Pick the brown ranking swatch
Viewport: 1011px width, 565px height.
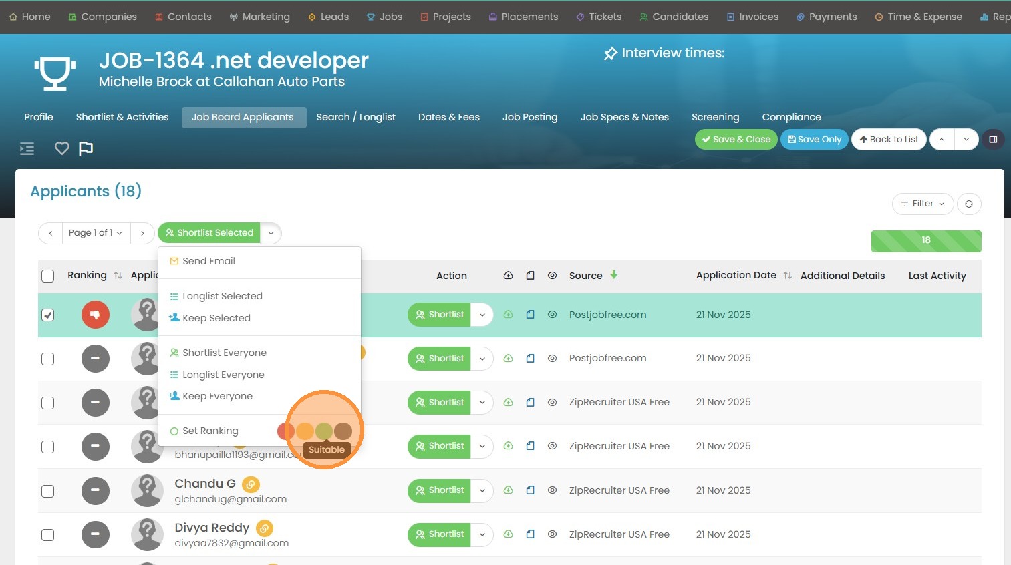coord(343,431)
